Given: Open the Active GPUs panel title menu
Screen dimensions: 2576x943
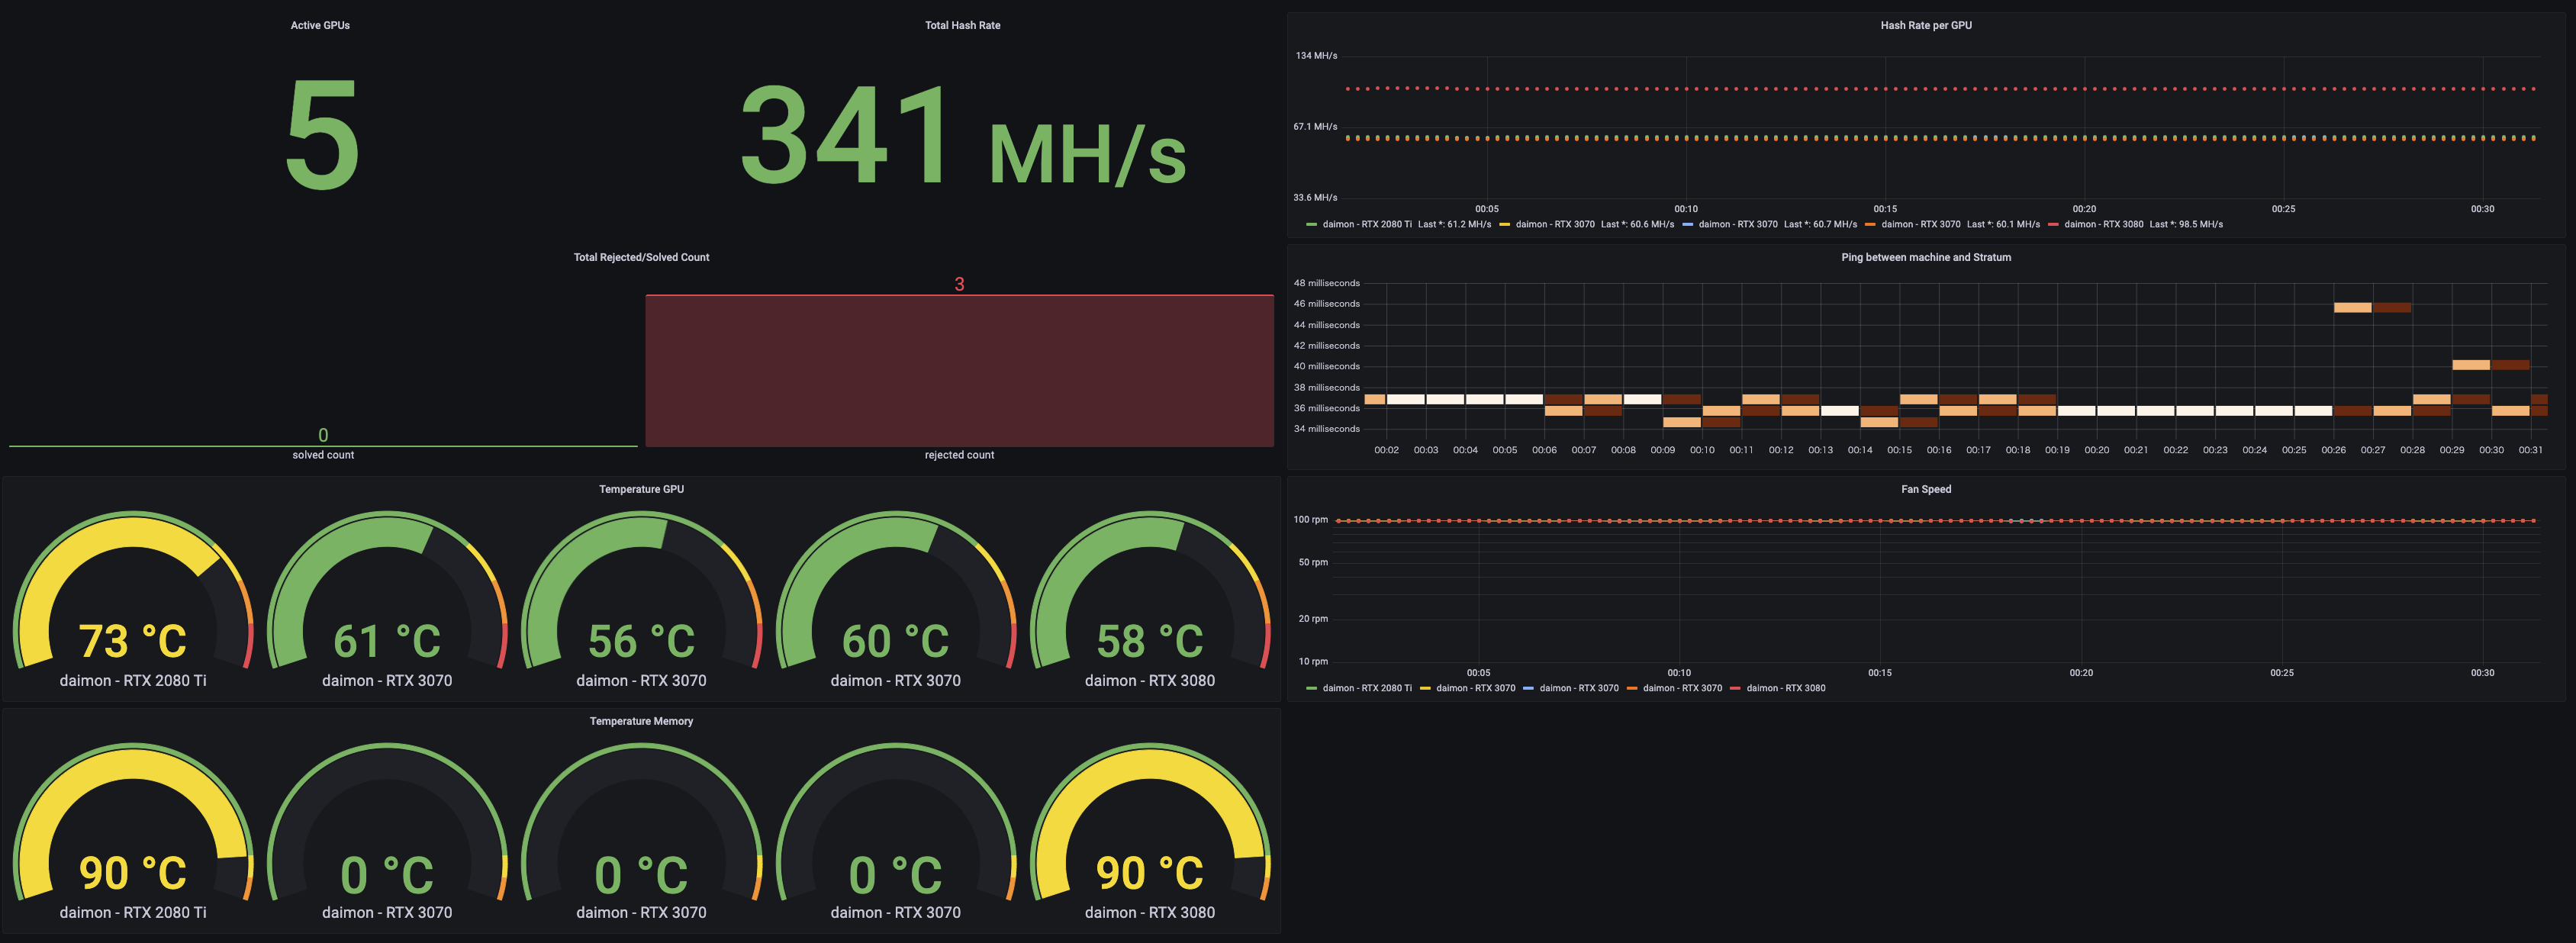Looking at the screenshot, I should pyautogui.click(x=320, y=25).
